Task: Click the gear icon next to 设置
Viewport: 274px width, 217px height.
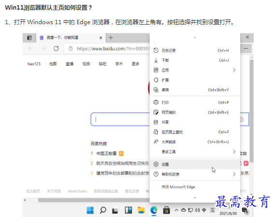Action: point(156,164)
